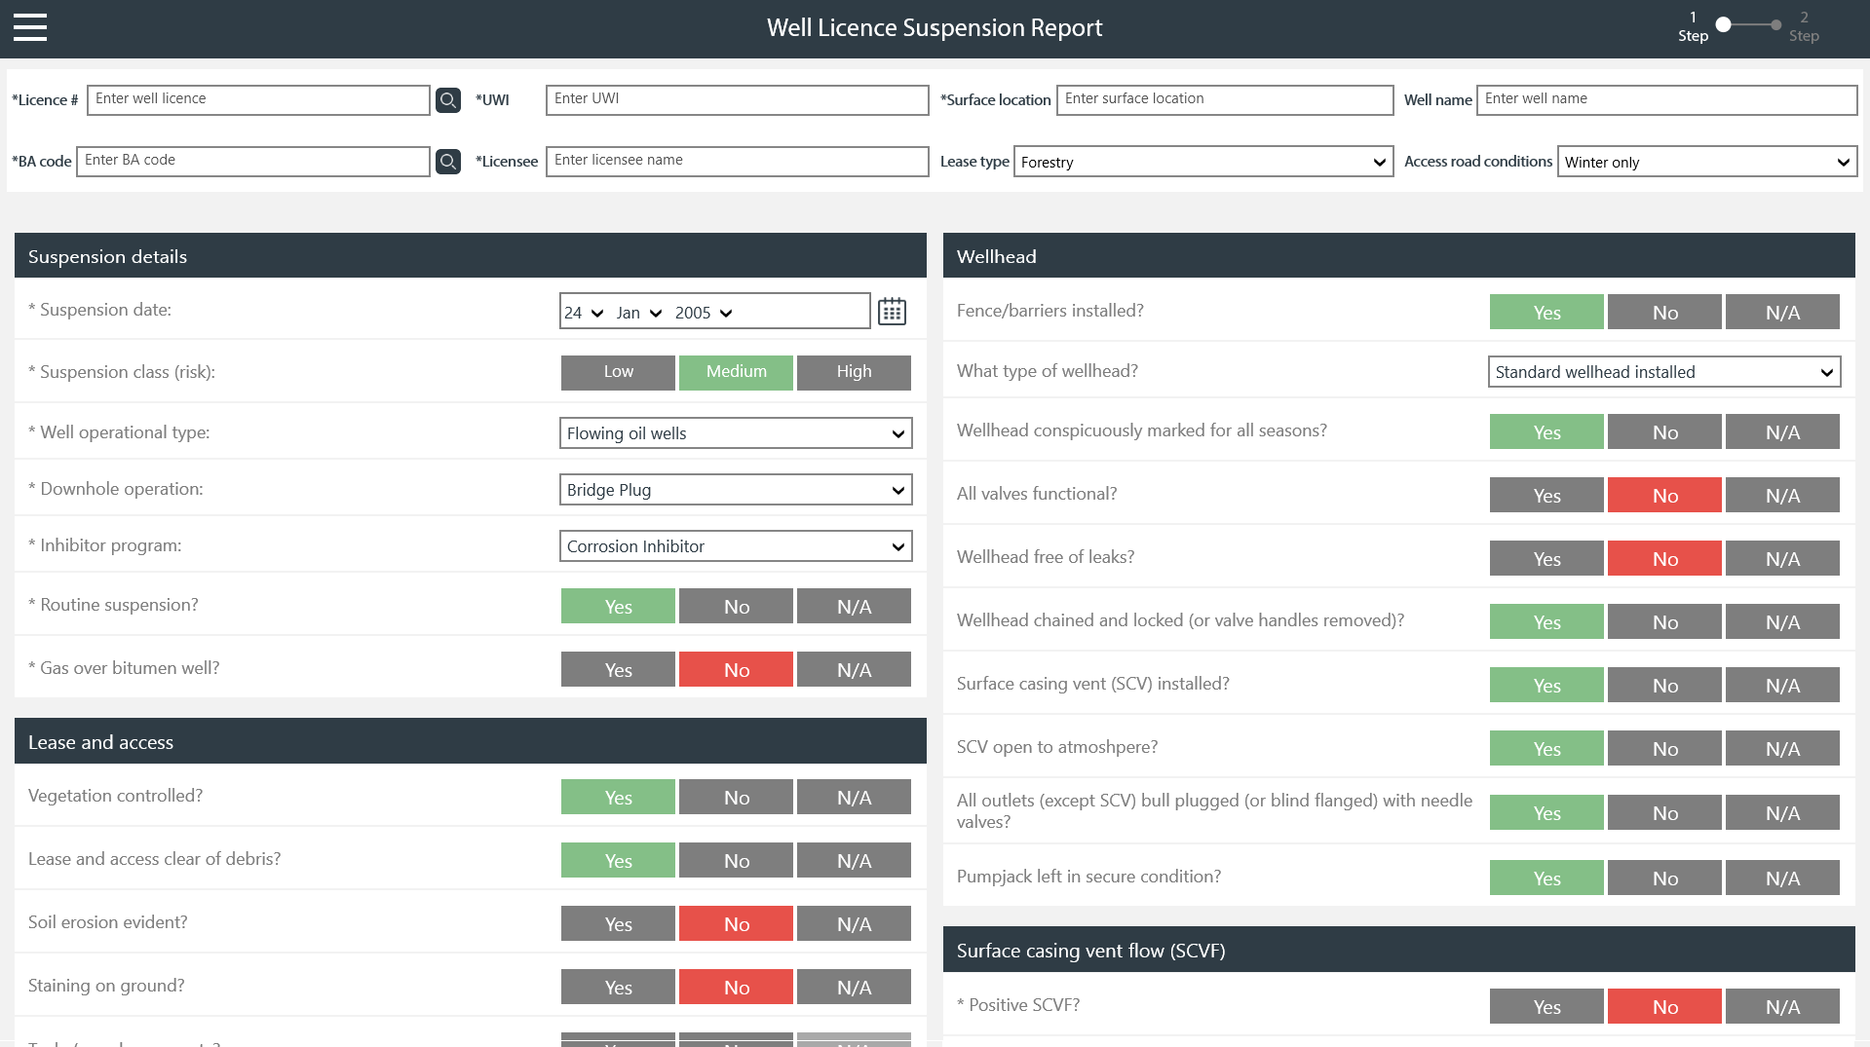The image size is (1870, 1047).
Task: Open the Access road conditions dropdown
Action: 1707,163
